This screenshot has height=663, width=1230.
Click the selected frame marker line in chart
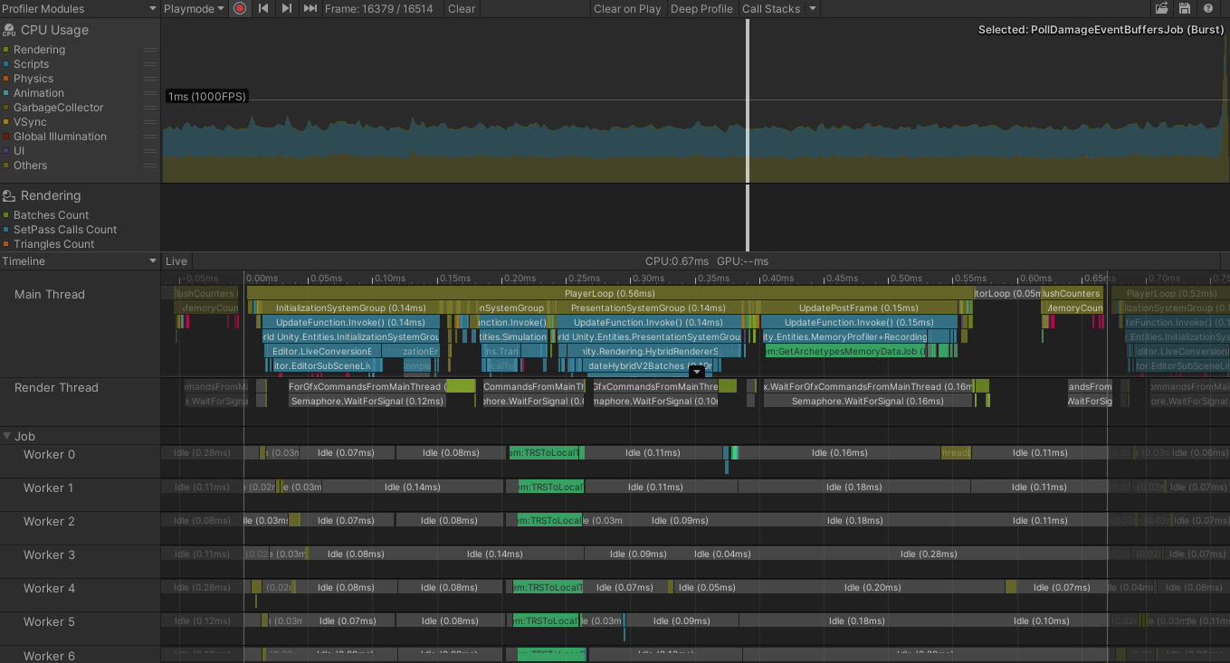click(x=748, y=135)
